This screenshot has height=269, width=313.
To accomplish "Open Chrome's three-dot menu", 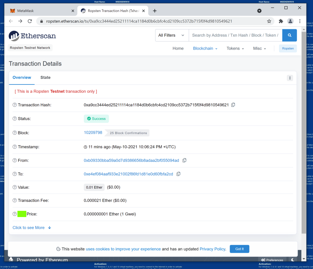I will (x=300, y=21).
